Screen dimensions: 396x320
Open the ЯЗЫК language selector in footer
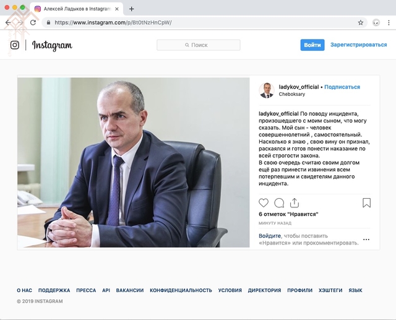(x=355, y=290)
